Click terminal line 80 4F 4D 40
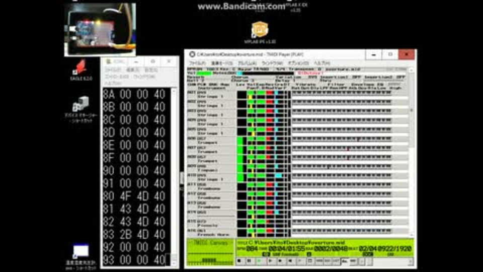Screen dimensions: 483x272 134,196
